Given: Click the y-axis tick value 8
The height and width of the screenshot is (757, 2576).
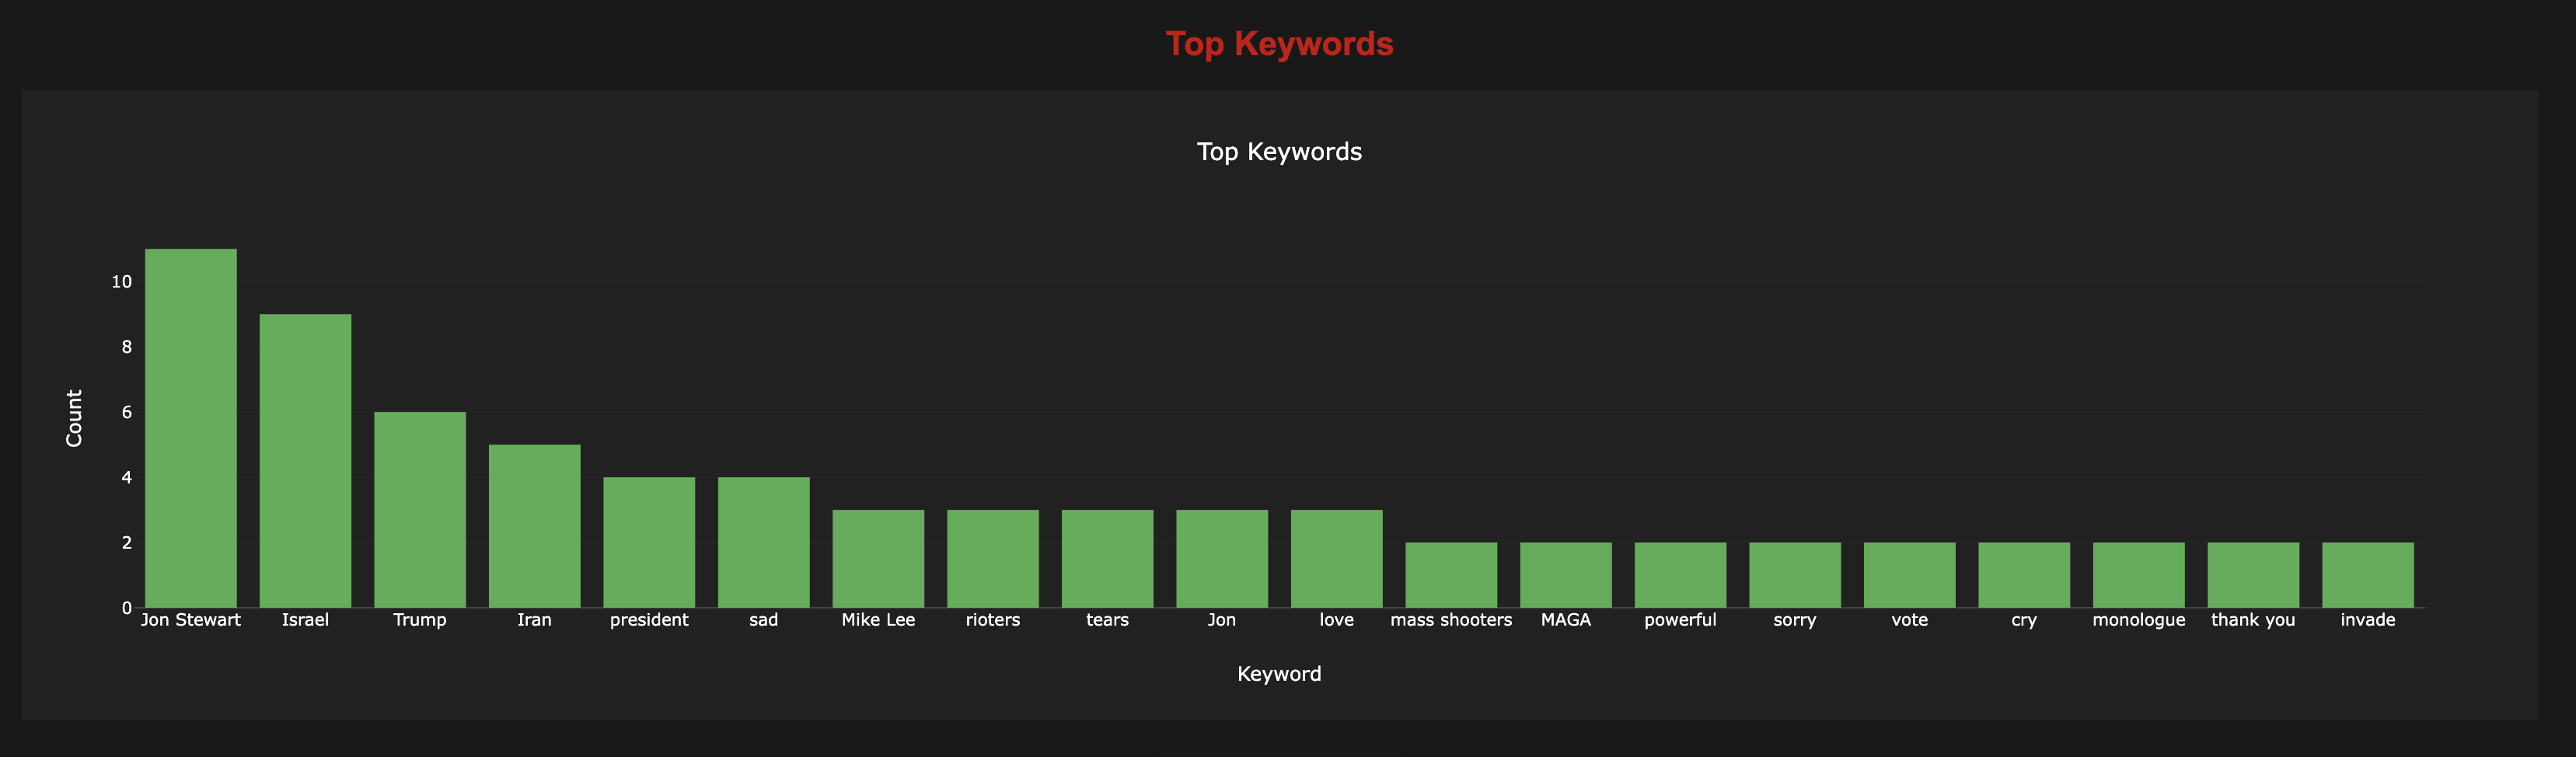Looking at the screenshot, I should point(127,347).
